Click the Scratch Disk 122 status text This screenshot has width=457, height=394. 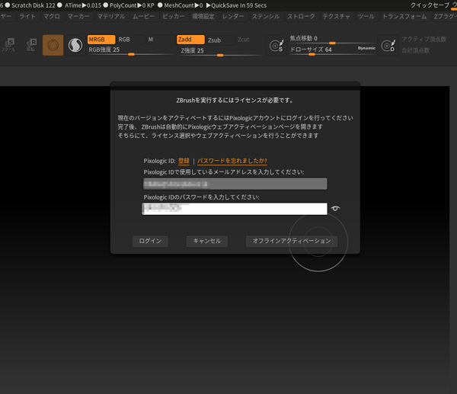(34, 5)
